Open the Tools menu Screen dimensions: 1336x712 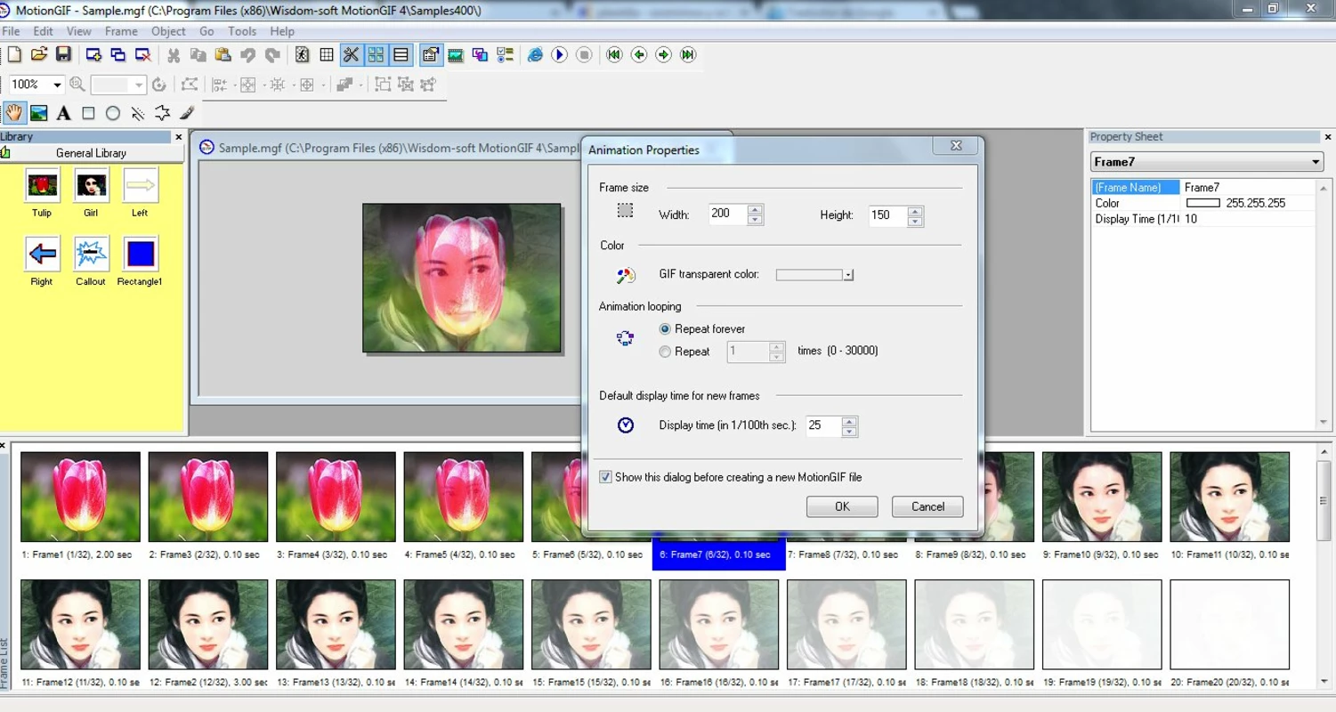[242, 31]
